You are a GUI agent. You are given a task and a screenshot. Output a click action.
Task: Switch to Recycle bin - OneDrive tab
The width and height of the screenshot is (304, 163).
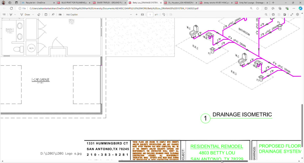click(x=35, y=3)
